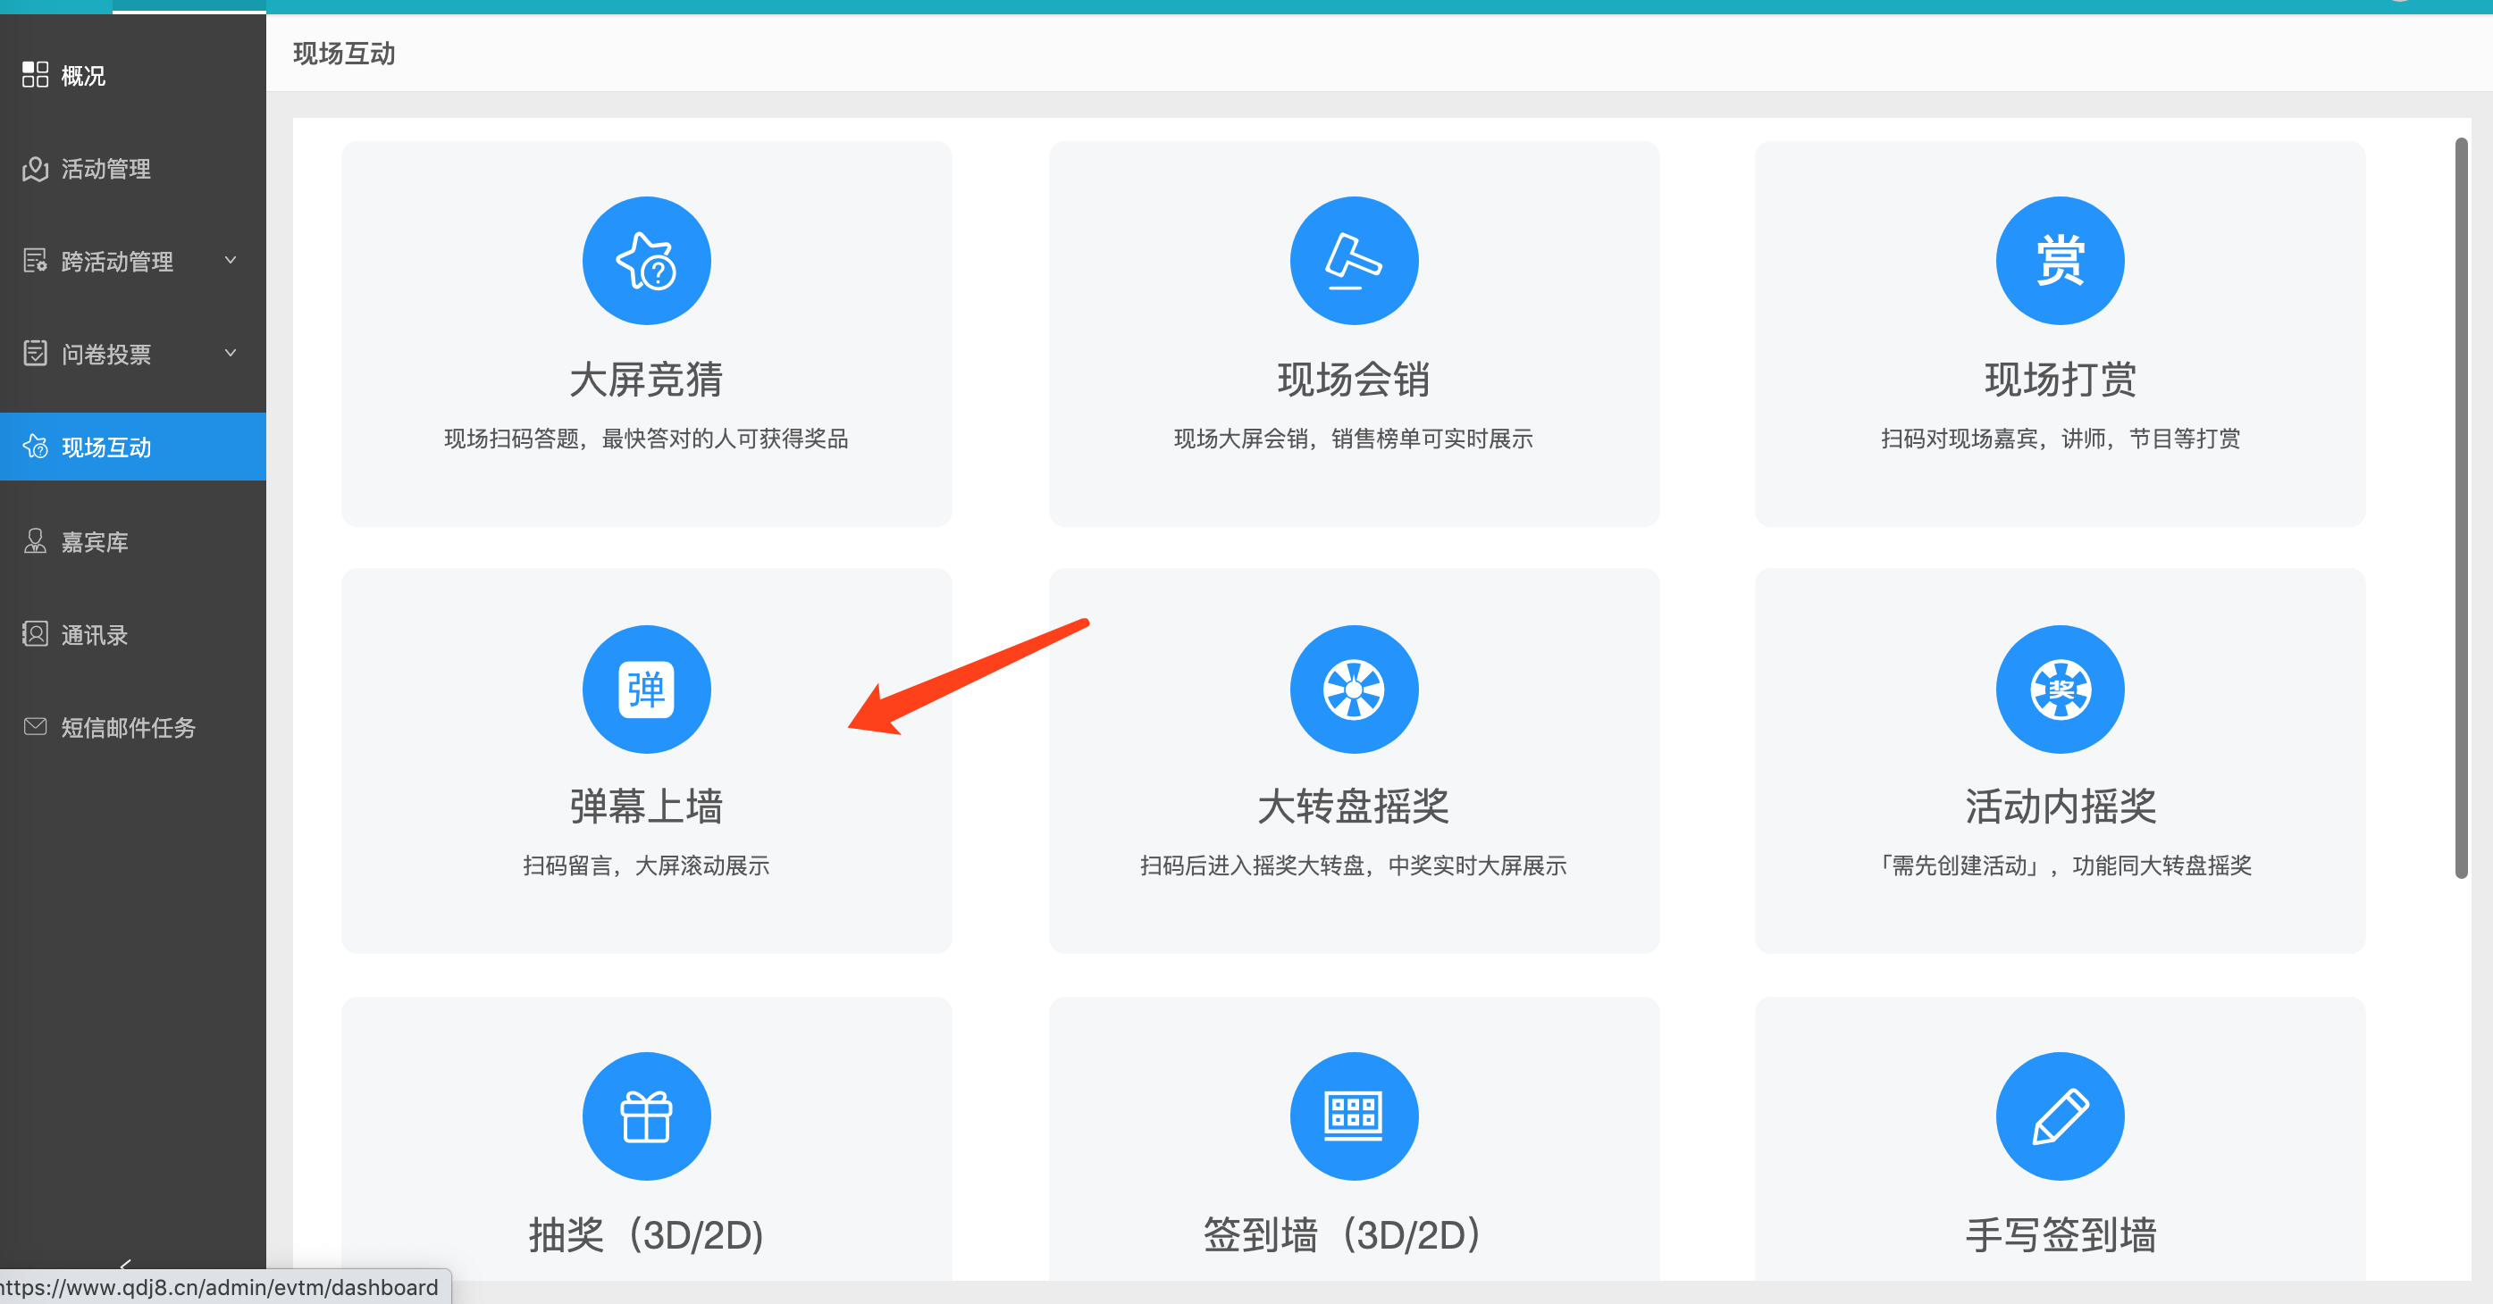This screenshot has width=2493, height=1304.
Task: Click description 扫码对现场嘉宾，讲师，节目等打赏
Action: (2061, 439)
